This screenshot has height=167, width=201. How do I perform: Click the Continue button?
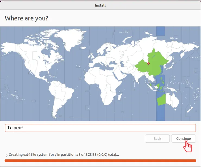click(183, 139)
